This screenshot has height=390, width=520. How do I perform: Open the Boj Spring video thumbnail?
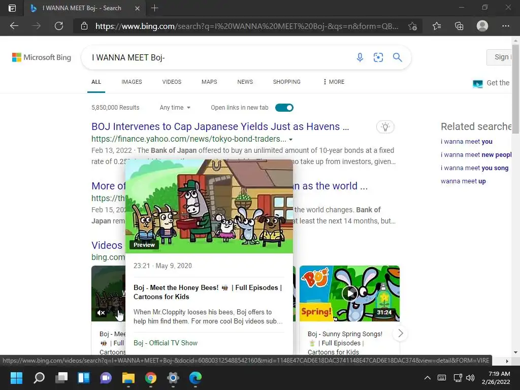click(x=349, y=294)
